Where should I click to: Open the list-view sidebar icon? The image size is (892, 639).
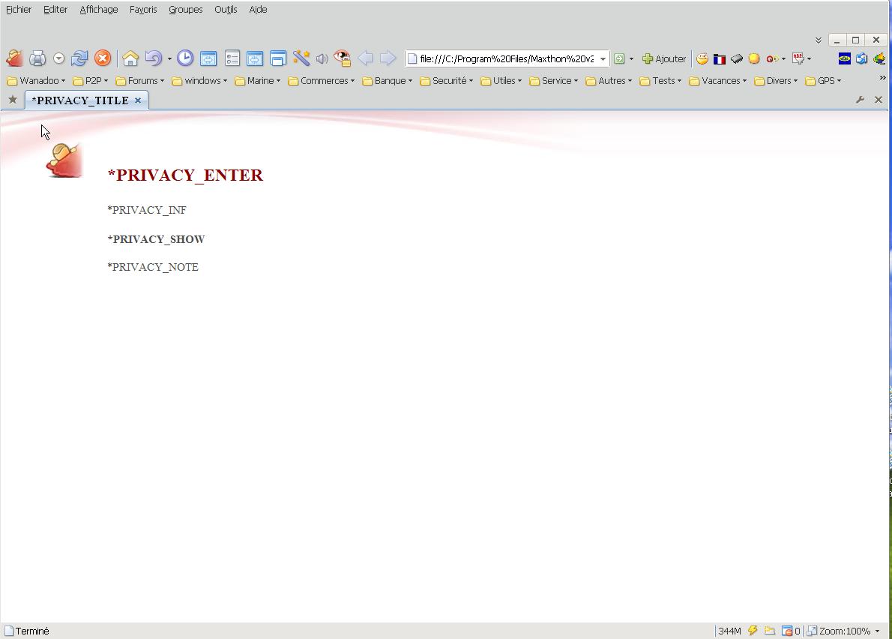tap(232, 58)
